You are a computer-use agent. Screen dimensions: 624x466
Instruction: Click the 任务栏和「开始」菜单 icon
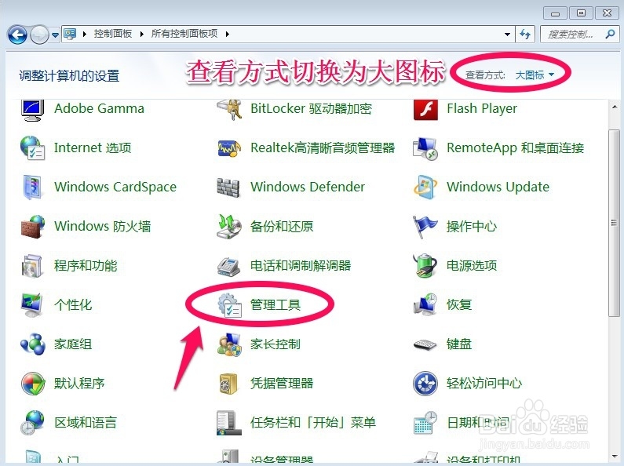click(229, 423)
